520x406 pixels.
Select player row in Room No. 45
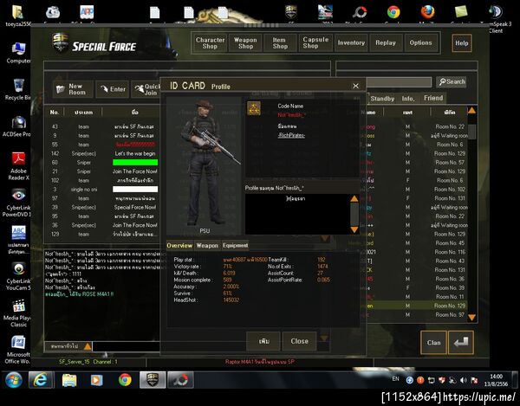pyautogui.click(x=416, y=243)
